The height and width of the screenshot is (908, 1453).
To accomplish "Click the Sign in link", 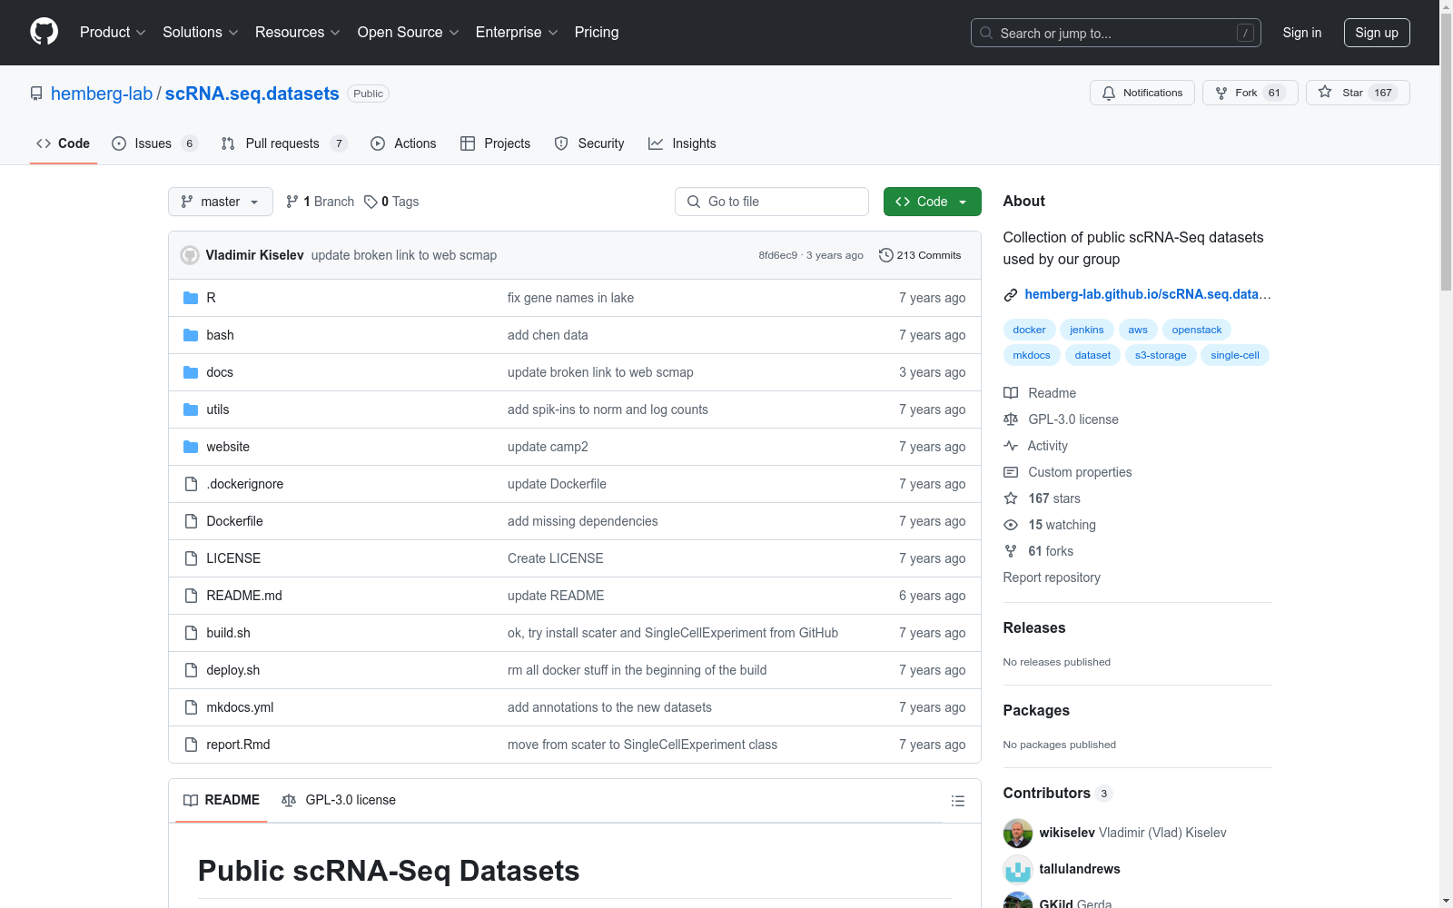I will (1302, 33).
